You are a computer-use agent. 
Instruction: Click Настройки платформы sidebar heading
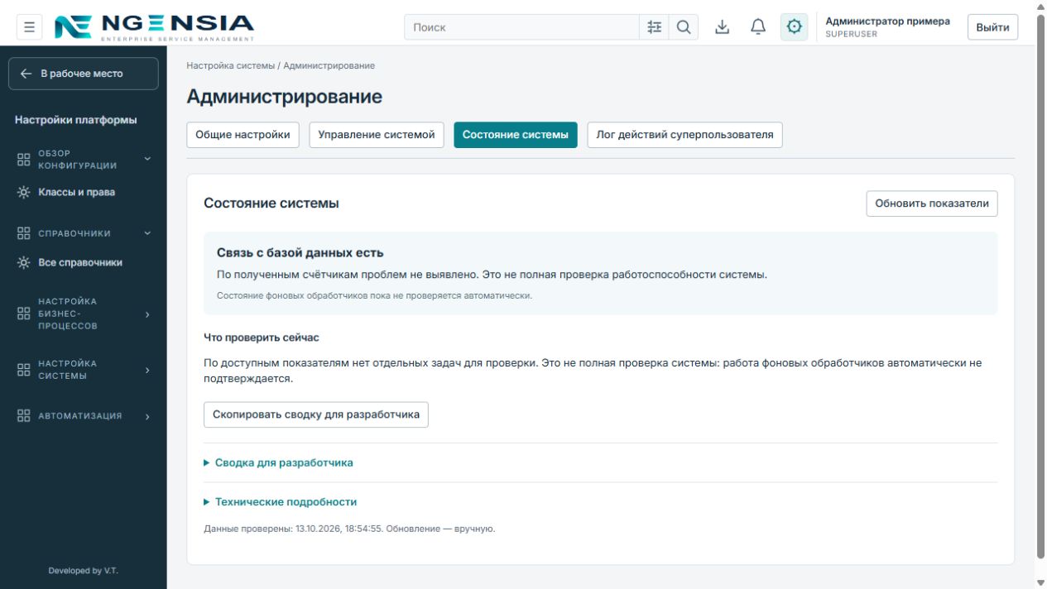76,120
